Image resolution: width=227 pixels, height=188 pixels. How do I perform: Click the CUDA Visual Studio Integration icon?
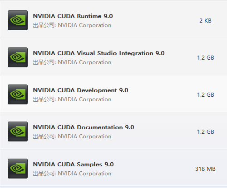[18, 57]
